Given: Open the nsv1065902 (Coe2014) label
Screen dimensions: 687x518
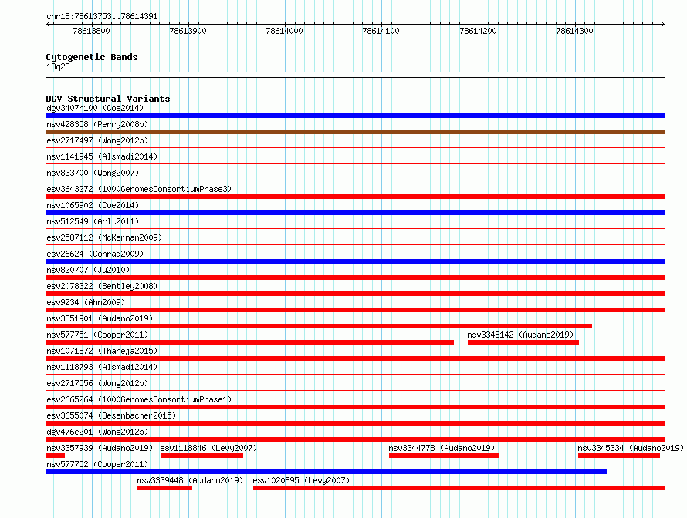Looking at the screenshot, I should tap(93, 205).
